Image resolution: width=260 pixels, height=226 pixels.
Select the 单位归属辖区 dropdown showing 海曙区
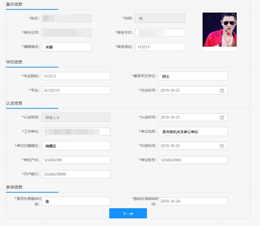76,146
